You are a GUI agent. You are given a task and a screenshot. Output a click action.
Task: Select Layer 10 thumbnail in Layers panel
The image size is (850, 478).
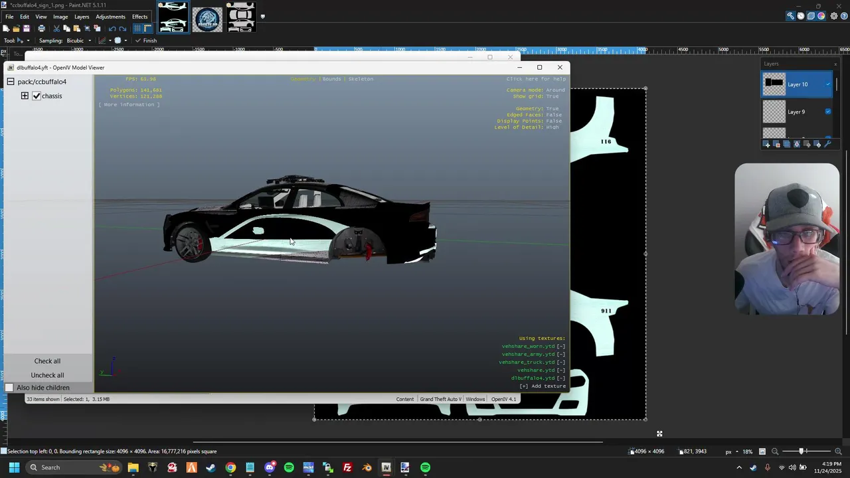coord(774,84)
